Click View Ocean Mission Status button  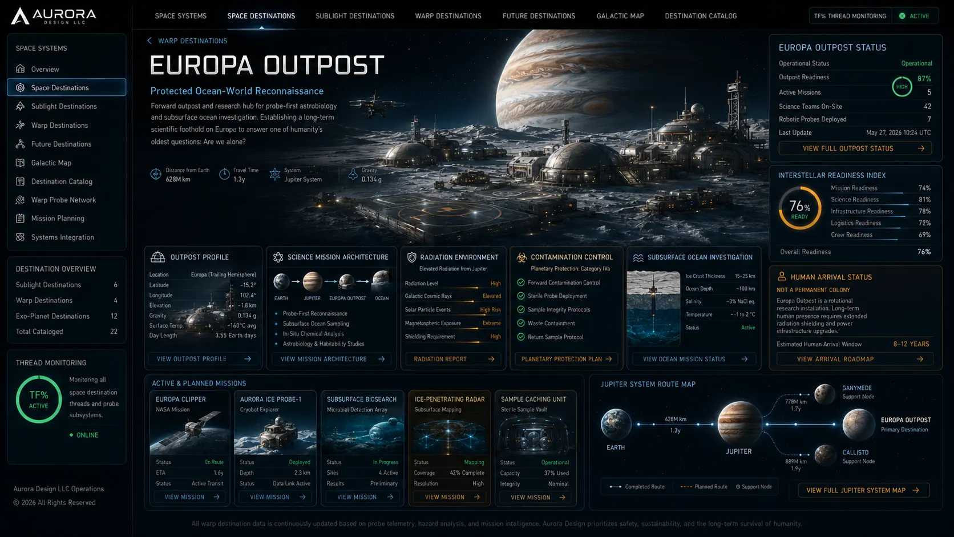point(694,359)
